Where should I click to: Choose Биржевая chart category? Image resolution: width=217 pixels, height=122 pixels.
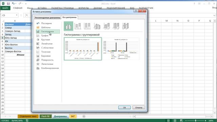(48, 56)
